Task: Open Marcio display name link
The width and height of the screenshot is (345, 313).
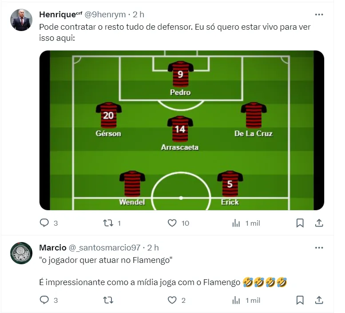Action: (53, 248)
